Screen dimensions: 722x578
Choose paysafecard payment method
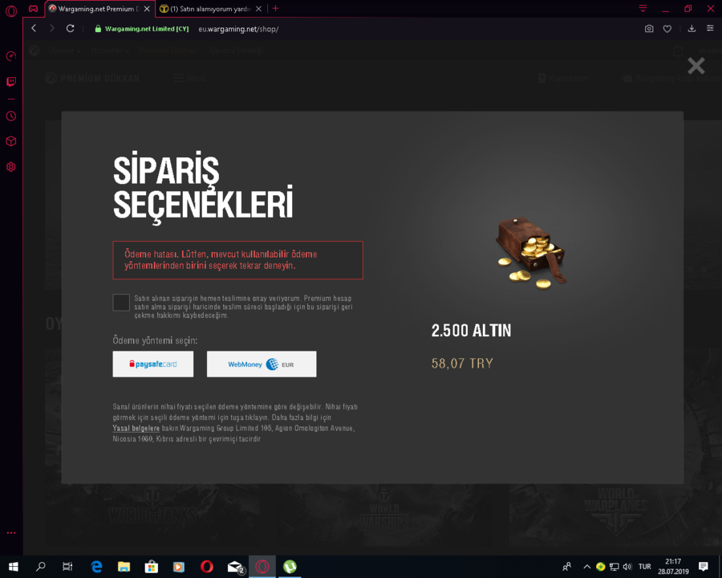point(153,364)
